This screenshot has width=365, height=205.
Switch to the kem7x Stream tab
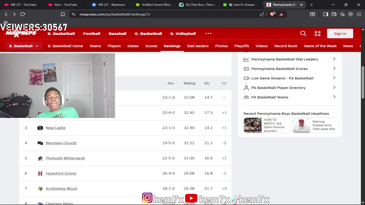coord(241,5)
